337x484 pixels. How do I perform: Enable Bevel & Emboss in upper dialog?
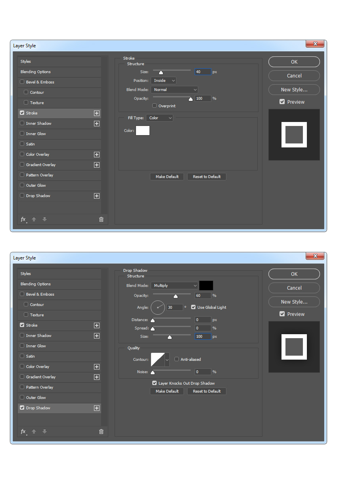click(22, 82)
